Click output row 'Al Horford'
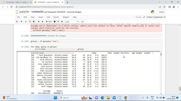 (x=69, y=62)
